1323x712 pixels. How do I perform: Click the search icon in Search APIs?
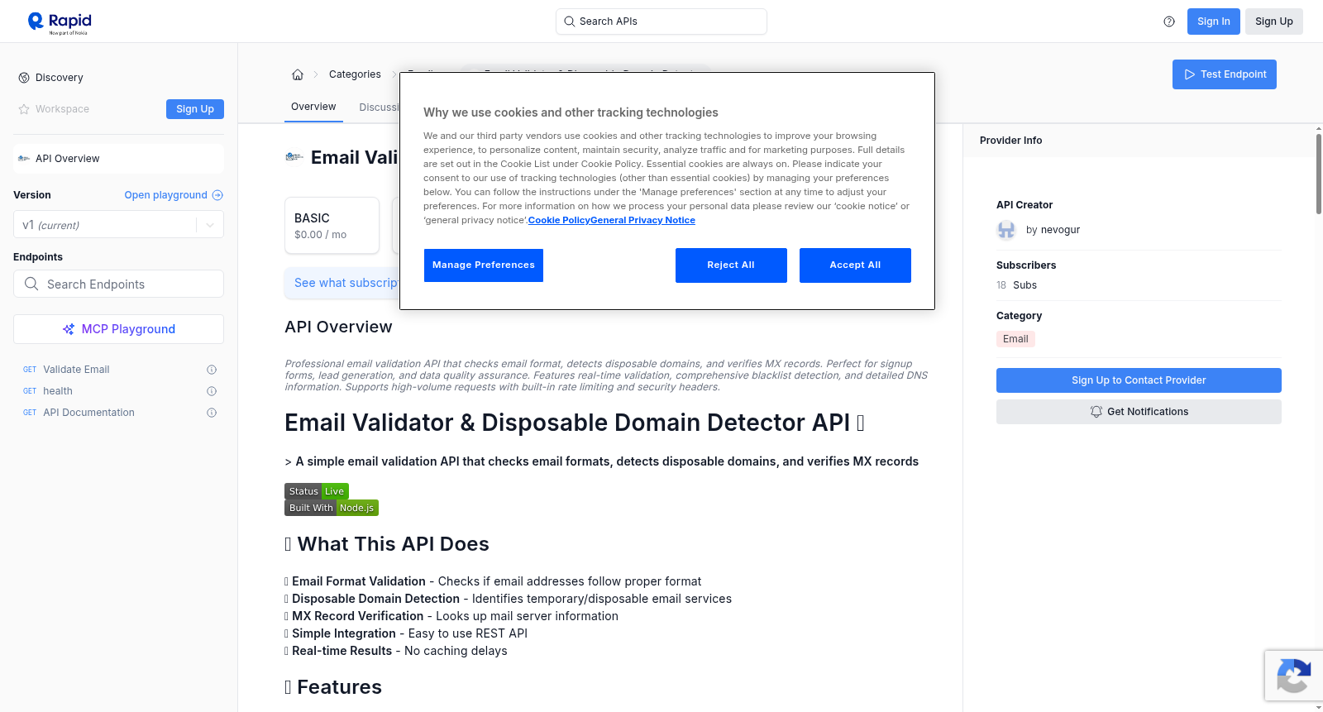coord(570,22)
